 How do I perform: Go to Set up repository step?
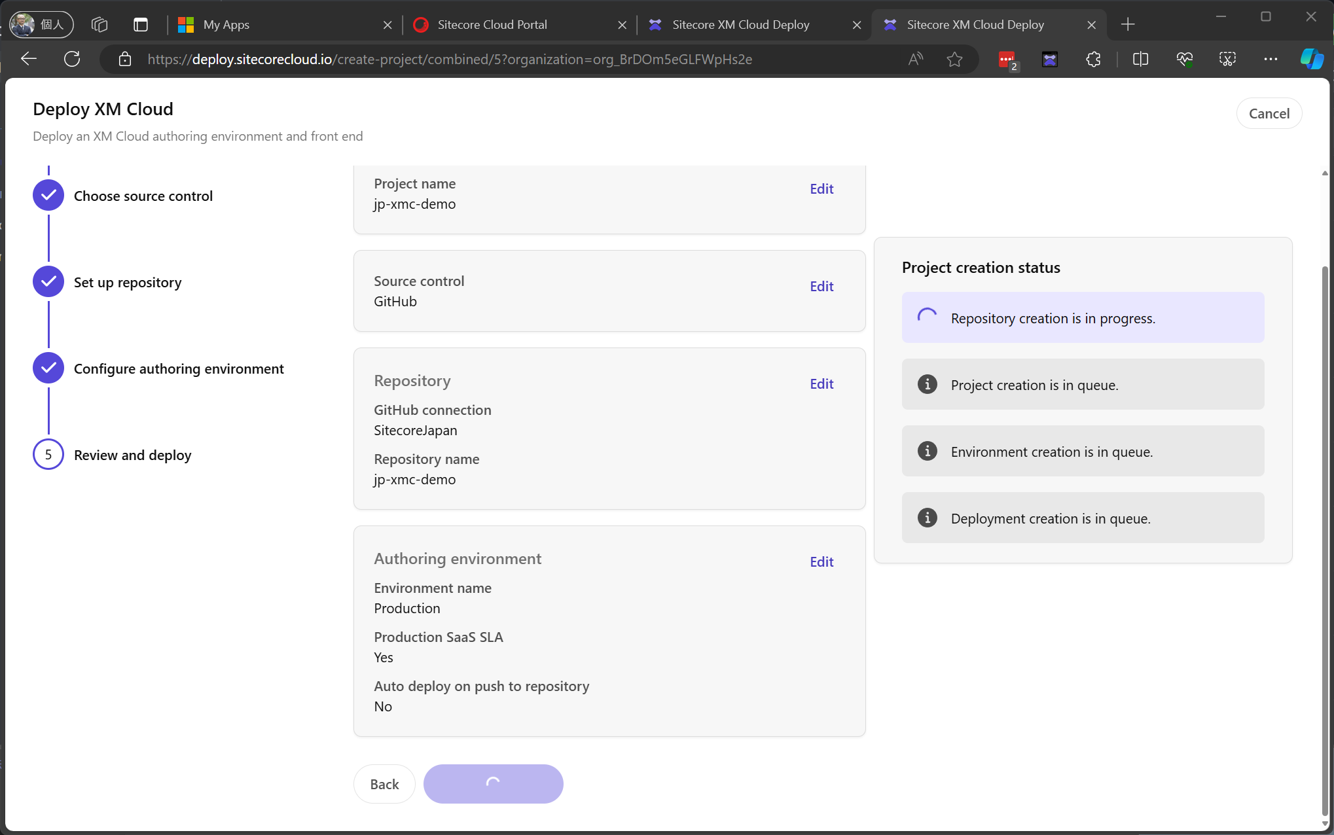pyautogui.click(x=128, y=282)
